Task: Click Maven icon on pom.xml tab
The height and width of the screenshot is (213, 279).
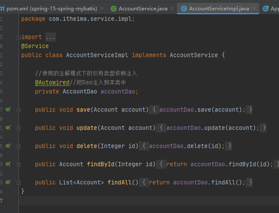Action: 3,8
